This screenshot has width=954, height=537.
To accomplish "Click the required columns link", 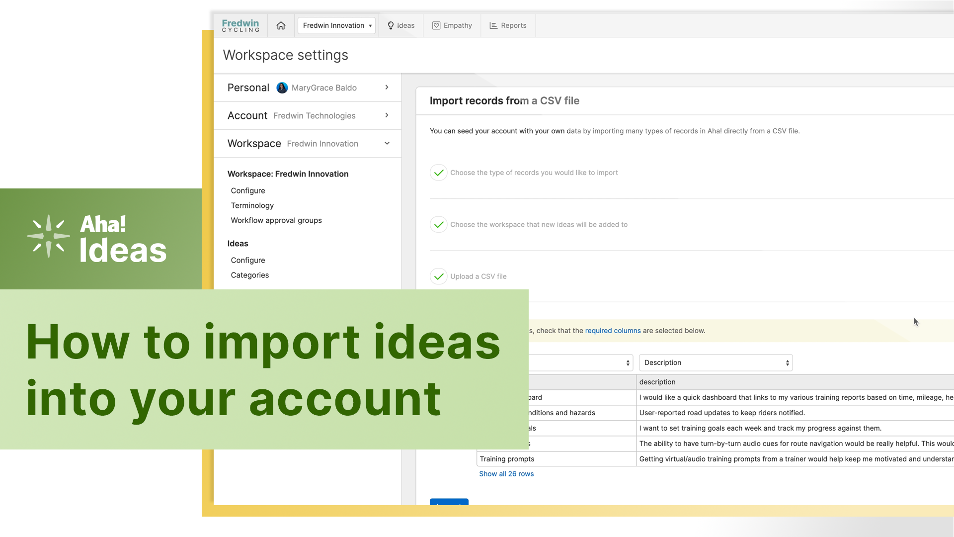I will [613, 330].
